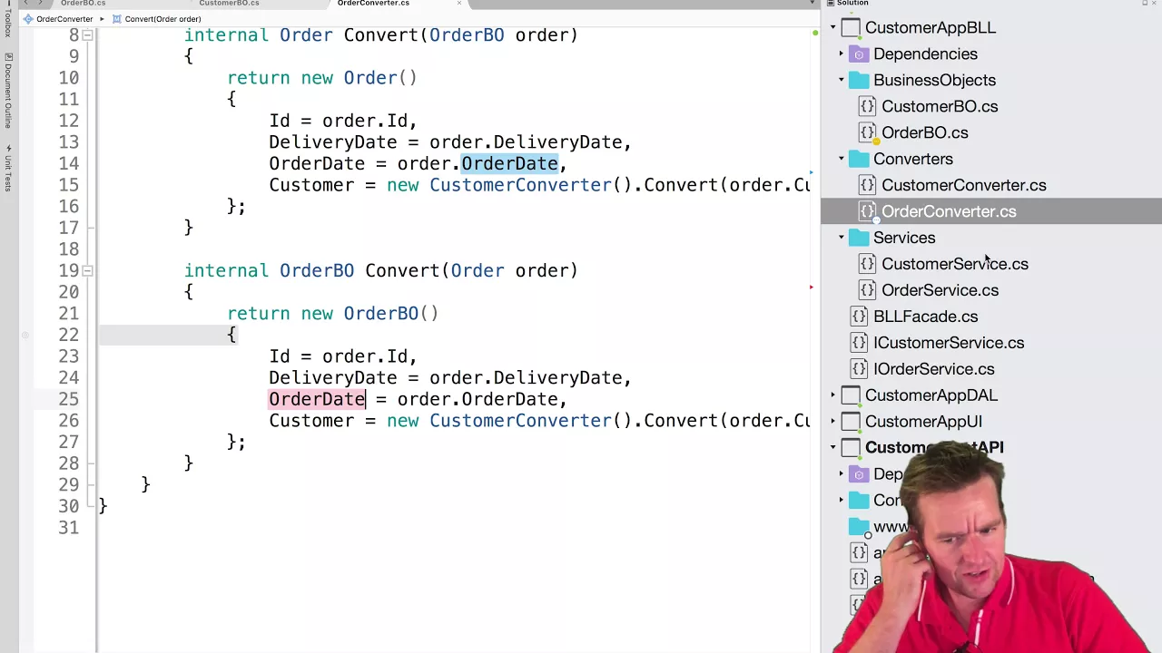Navigate back with the left arrow
Image resolution: width=1162 pixels, height=653 pixels.
pos(26,4)
